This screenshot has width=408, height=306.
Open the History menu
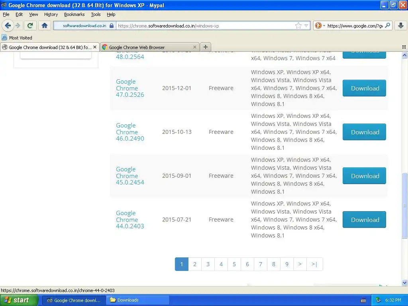click(x=51, y=14)
